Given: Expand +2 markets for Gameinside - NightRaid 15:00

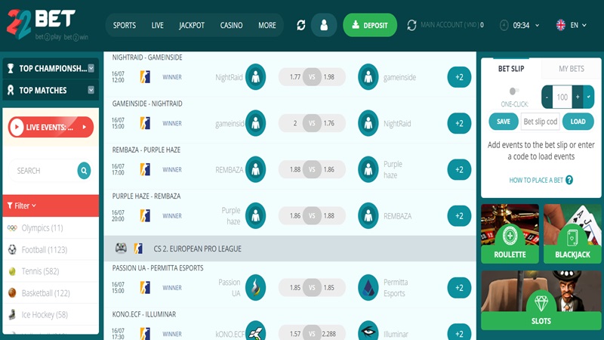Looking at the screenshot, I should click(x=459, y=123).
